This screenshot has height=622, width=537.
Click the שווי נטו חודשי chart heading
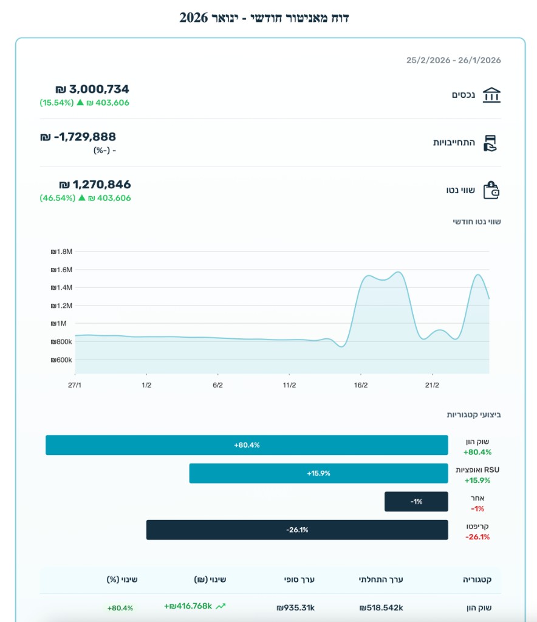(477, 222)
